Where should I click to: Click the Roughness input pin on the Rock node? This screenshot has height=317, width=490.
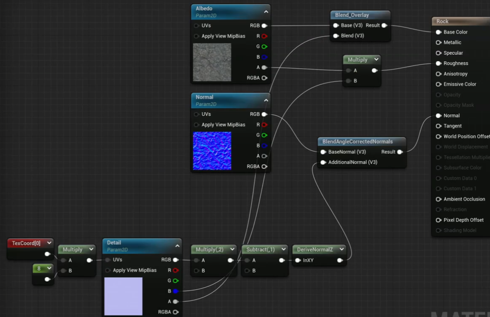point(438,63)
